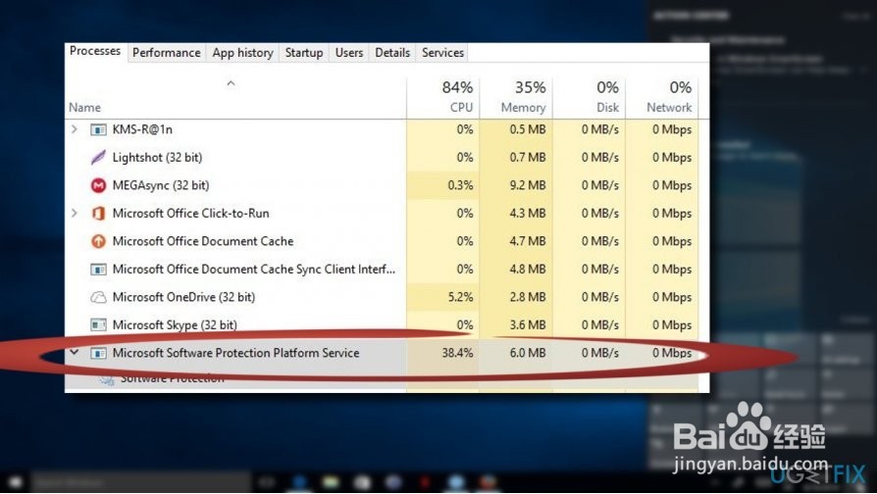
Task: Click Lightshot's 0.7 MB memory value
Action: (528, 157)
